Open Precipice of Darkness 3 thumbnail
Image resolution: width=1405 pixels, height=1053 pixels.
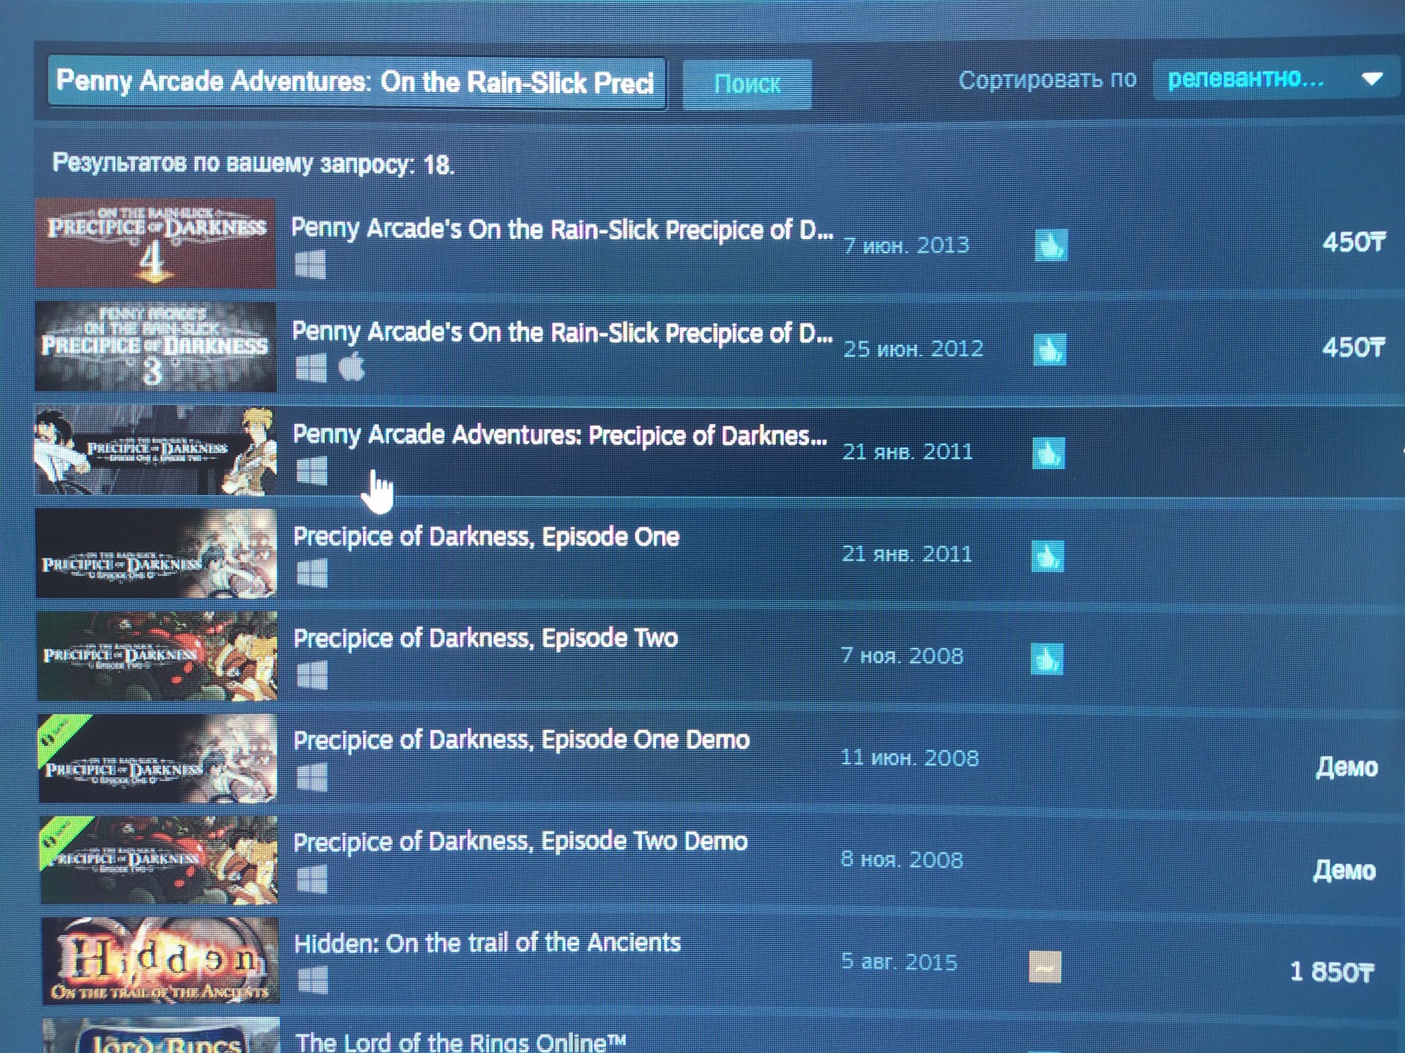coord(156,347)
